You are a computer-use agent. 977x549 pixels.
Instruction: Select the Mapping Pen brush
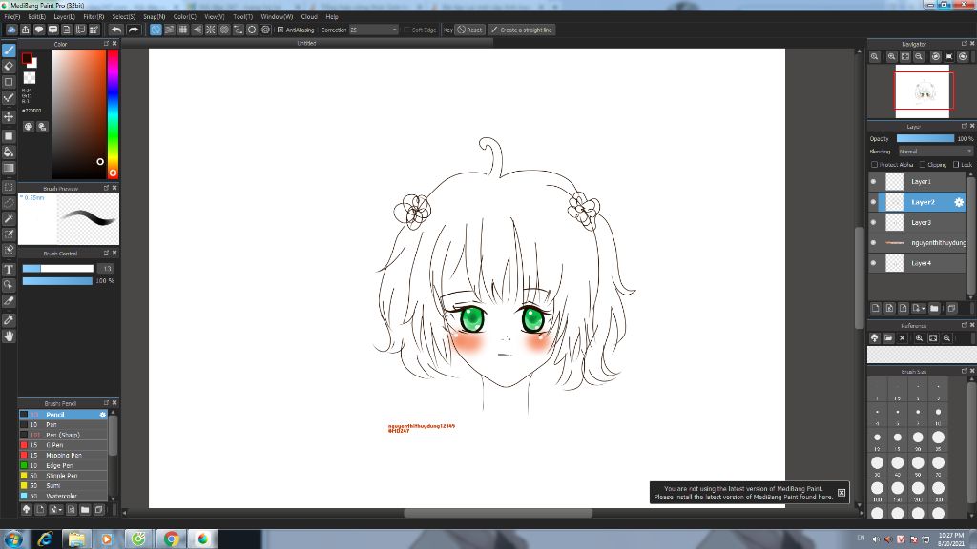click(63, 455)
